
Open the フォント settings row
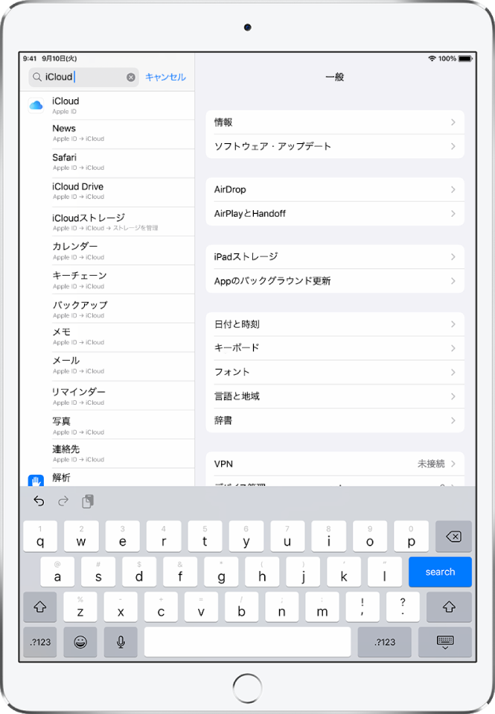click(335, 372)
